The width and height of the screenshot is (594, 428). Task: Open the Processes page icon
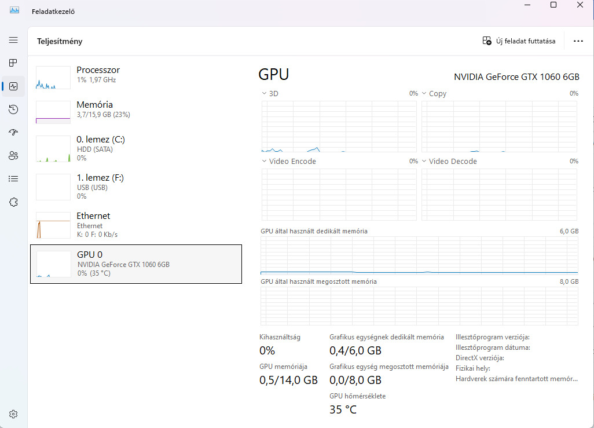(13, 63)
